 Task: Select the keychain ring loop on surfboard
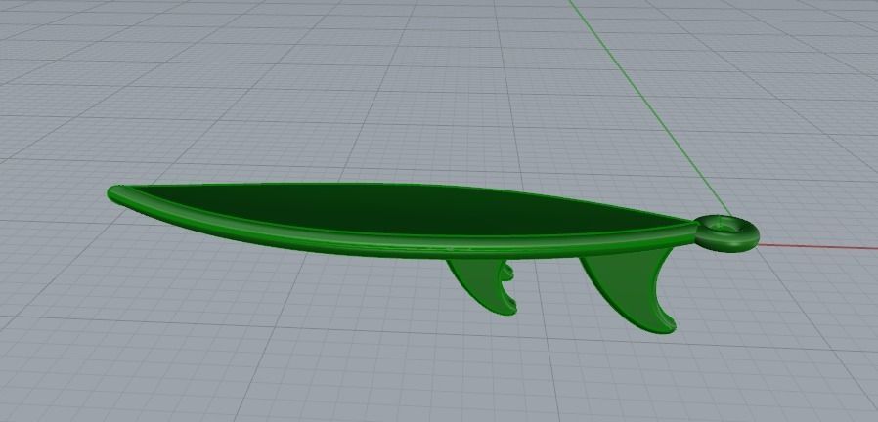click(726, 232)
